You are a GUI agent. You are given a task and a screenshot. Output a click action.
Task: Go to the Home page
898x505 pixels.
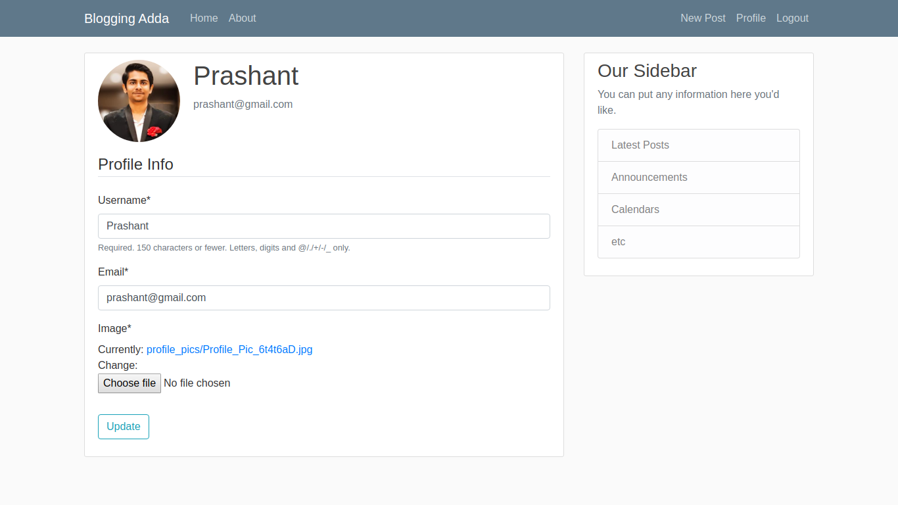click(x=204, y=18)
